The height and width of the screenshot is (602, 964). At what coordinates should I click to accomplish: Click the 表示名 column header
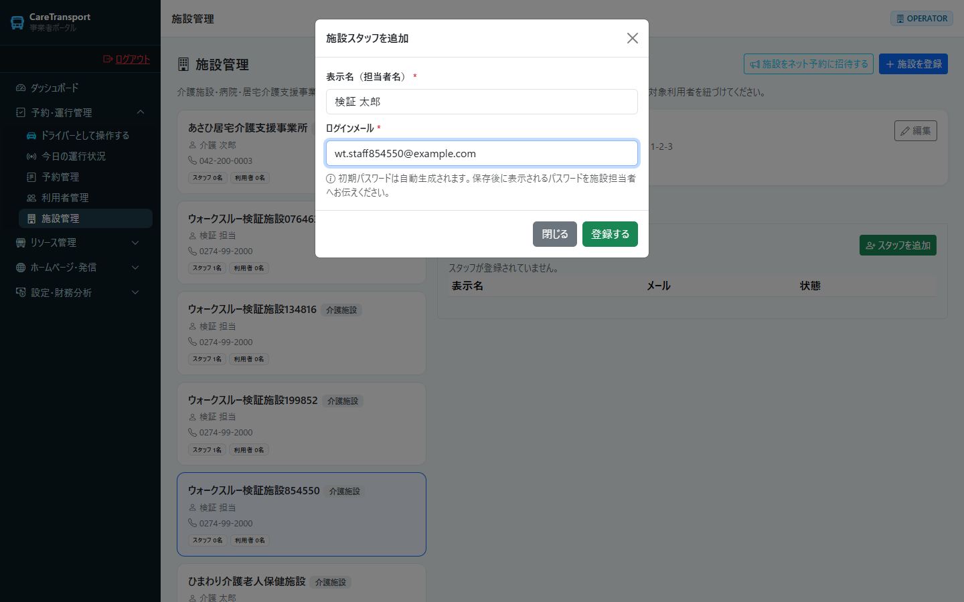(x=467, y=286)
